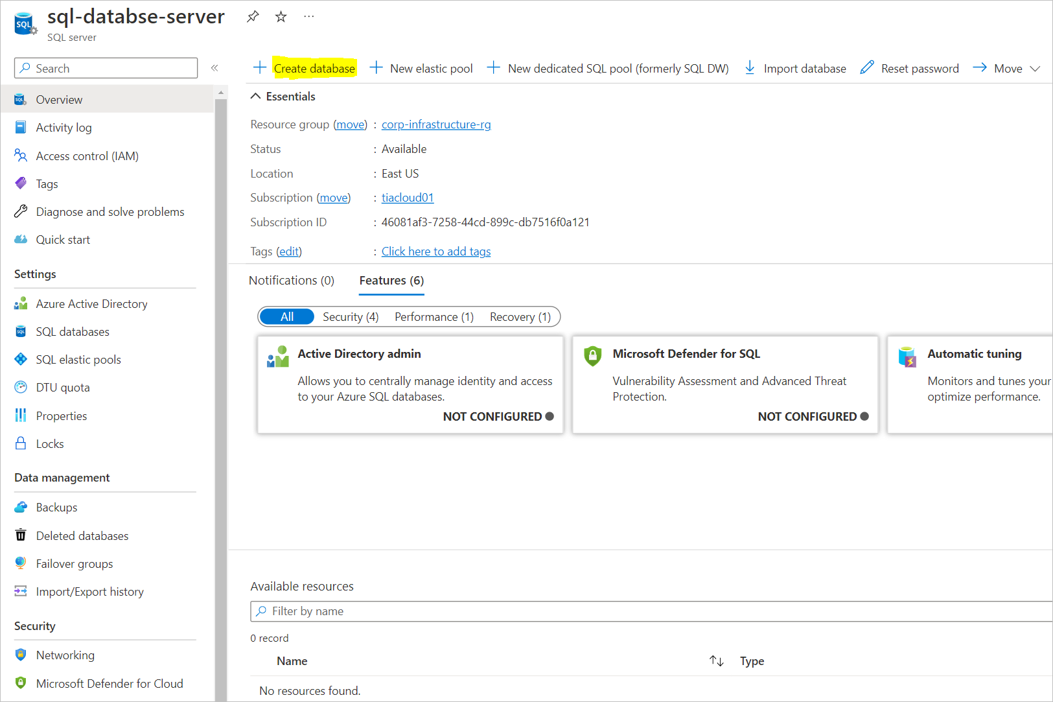
Task: Switch to the Features (6) tab
Action: [x=391, y=280]
